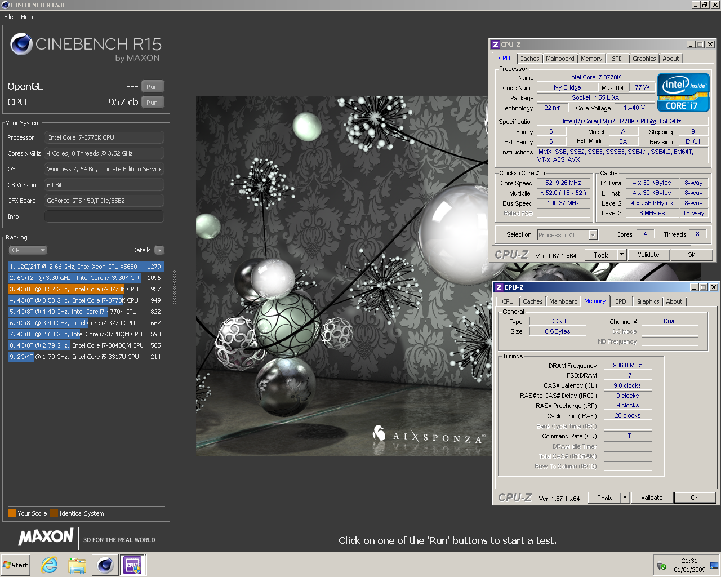Select ranking row Core i5-3317U
Viewport: 721px width, 577px height.
tap(86, 357)
